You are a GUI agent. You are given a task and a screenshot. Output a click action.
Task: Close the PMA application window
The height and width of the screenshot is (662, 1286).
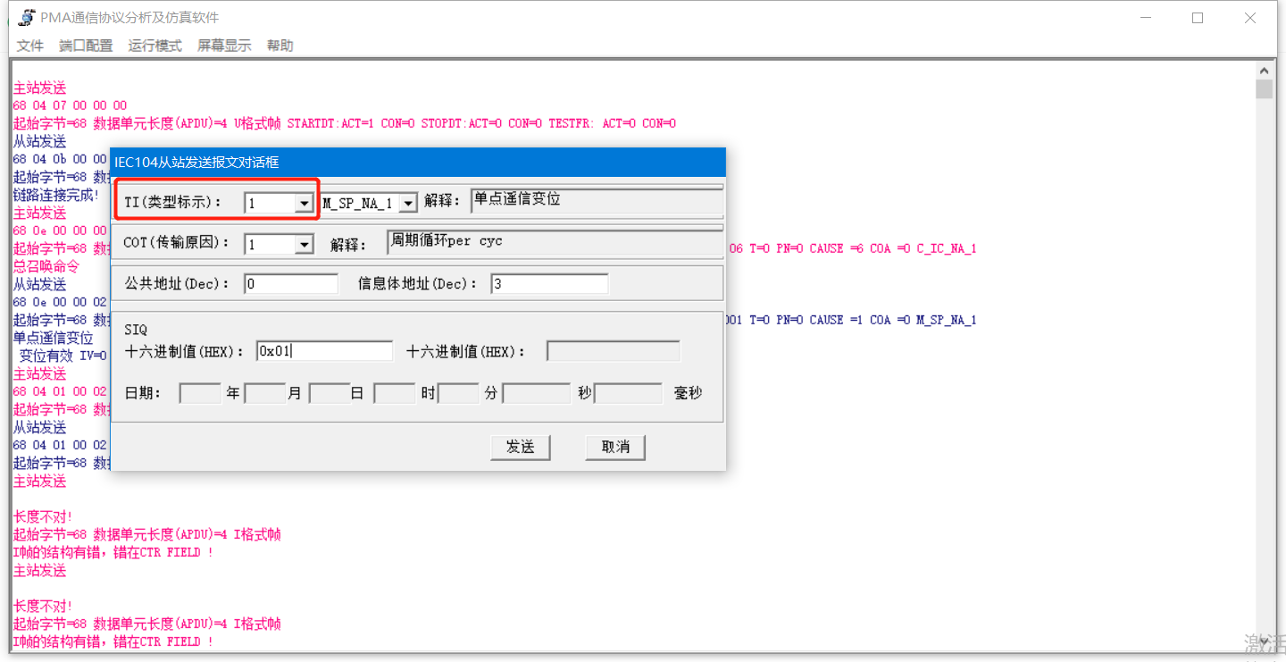[x=1250, y=18]
